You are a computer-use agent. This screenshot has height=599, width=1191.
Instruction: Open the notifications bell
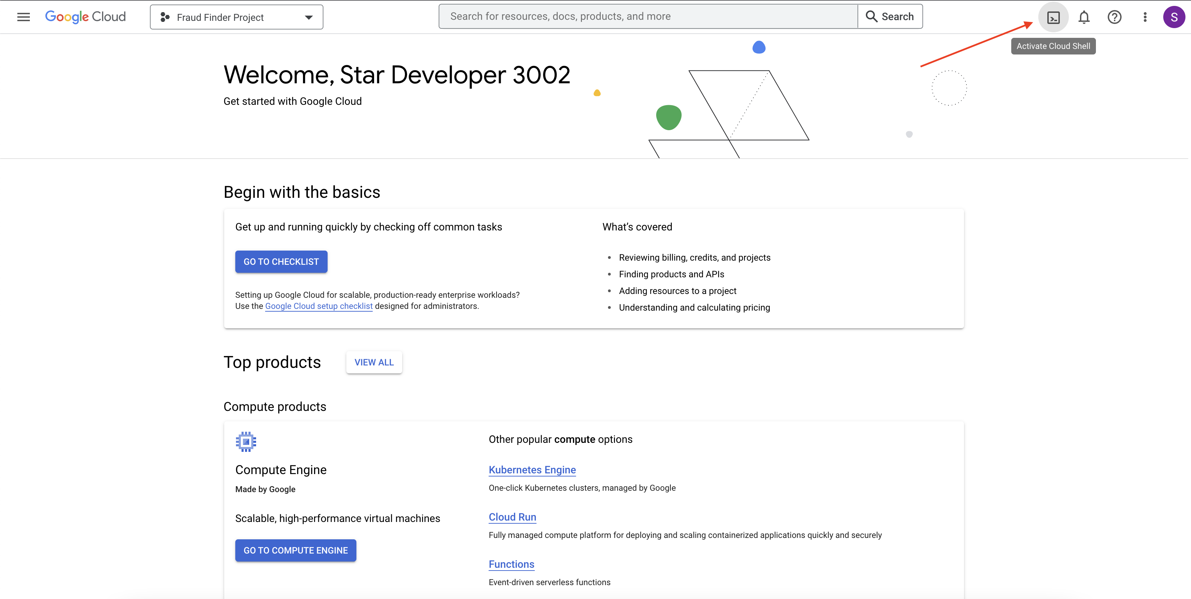tap(1084, 18)
